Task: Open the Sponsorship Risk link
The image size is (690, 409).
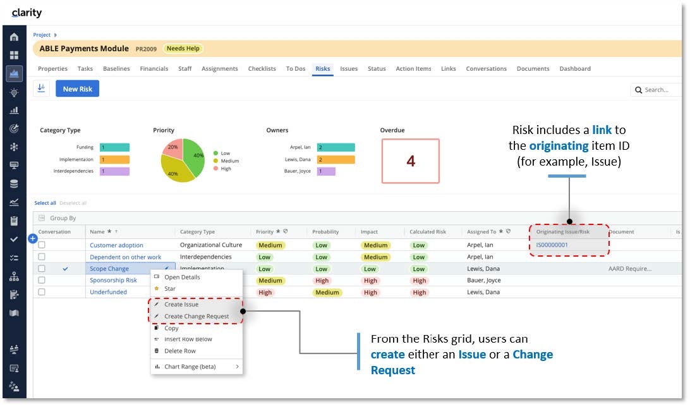Action: click(113, 280)
